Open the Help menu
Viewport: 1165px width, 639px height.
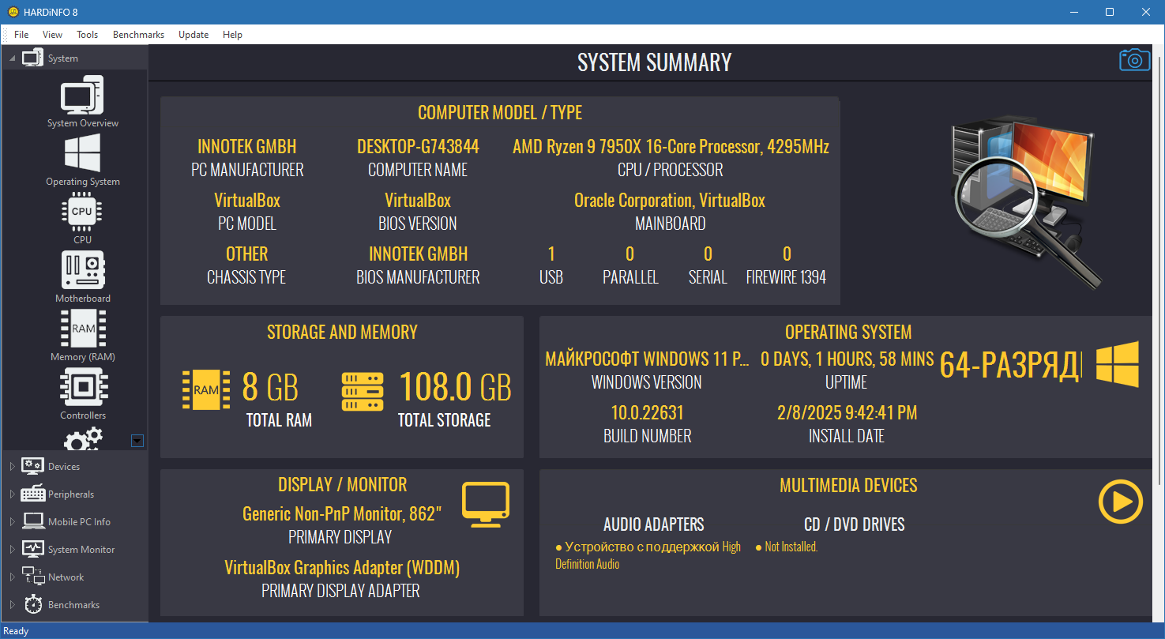[232, 35]
